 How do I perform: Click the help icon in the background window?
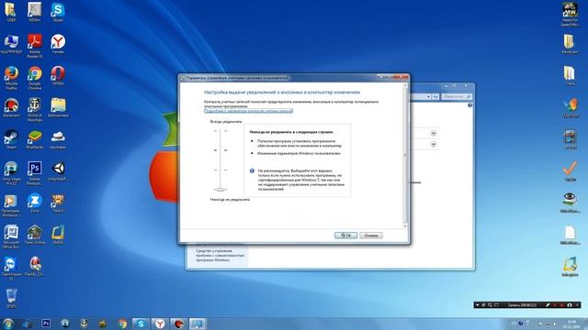tap(469, 105)
